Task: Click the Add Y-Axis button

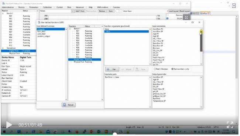Action: coord(80,11)
